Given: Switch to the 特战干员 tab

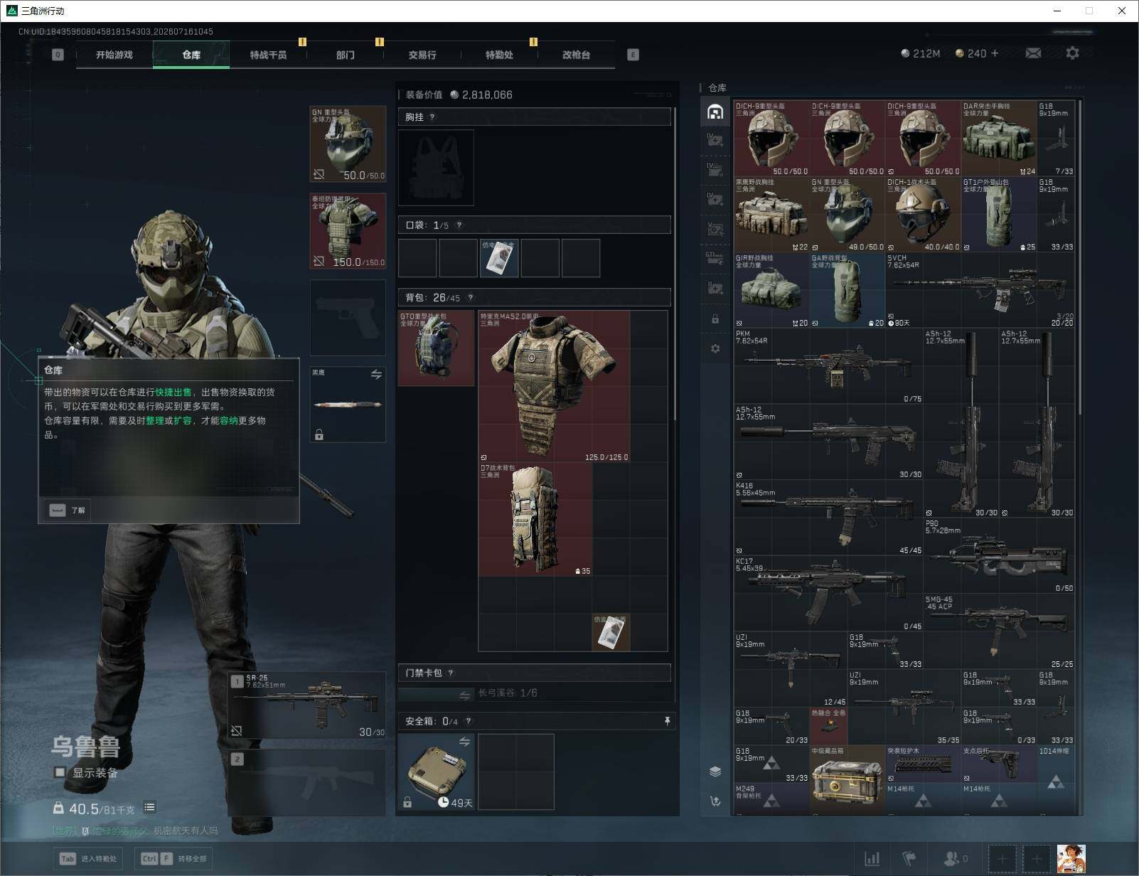Looking at the screenshot, I should pyautogui.click(x=268, y=55).
